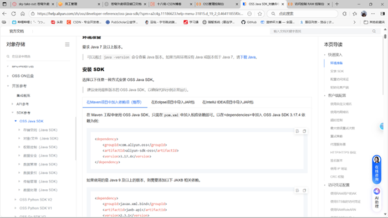Switch to 访问控制 RAM 控制台 browser tab

tap(309, 4)
